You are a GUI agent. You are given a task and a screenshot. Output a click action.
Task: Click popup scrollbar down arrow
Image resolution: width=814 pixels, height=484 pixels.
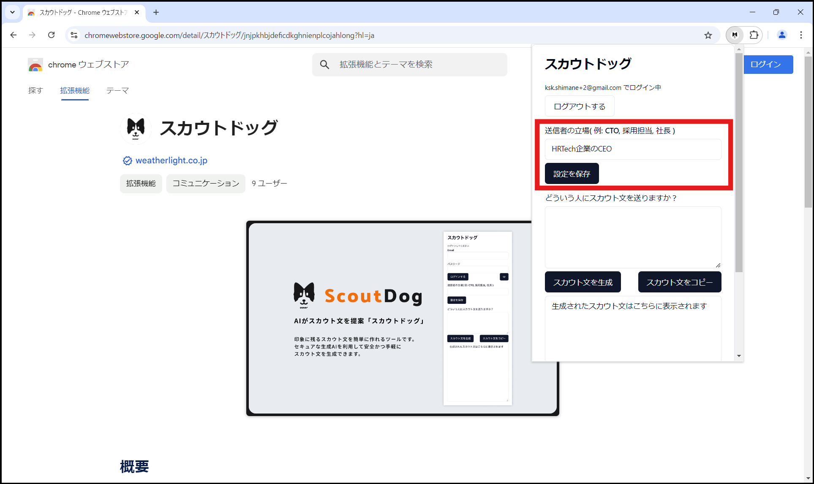point(739,356)
